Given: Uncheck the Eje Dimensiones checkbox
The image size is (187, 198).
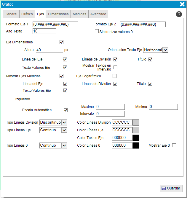Looking at the screenshot, I should click(x=62, y=42).
